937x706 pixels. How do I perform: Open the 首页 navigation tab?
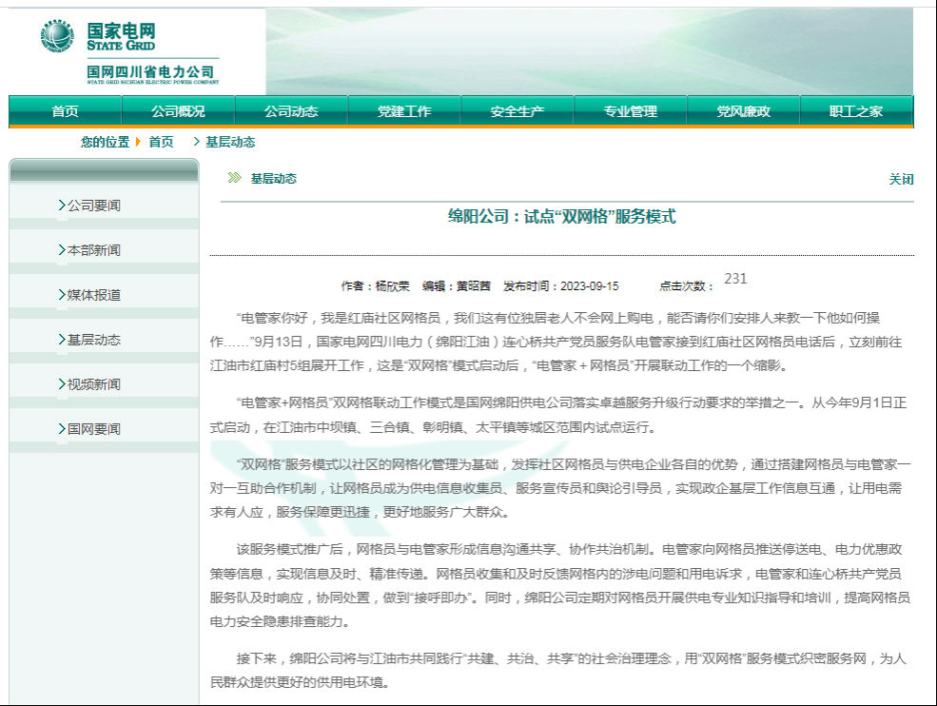click(65, 111)
